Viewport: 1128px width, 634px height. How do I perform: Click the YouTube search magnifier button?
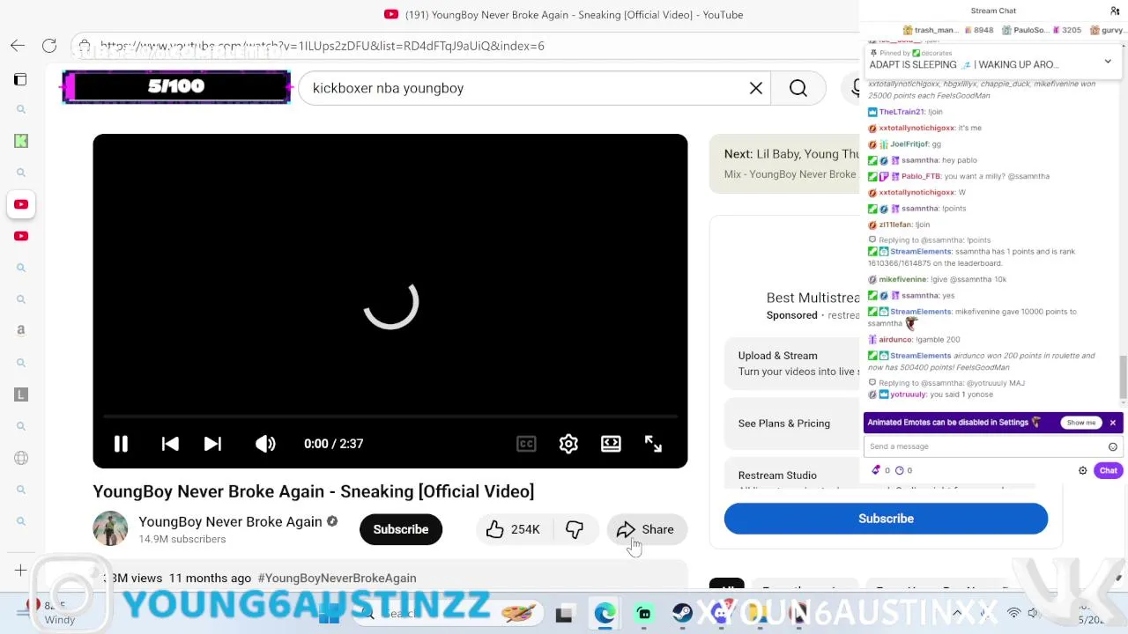(798, 88)
